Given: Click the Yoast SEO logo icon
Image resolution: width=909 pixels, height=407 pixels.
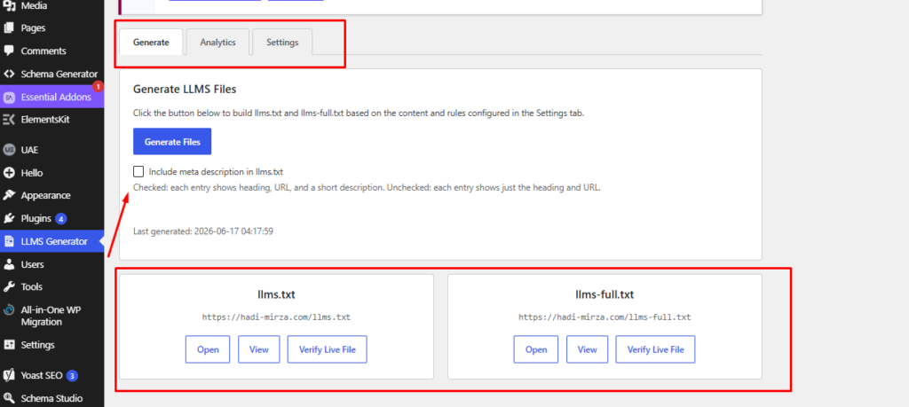Looking at the screenshot, I should [9, 375].
